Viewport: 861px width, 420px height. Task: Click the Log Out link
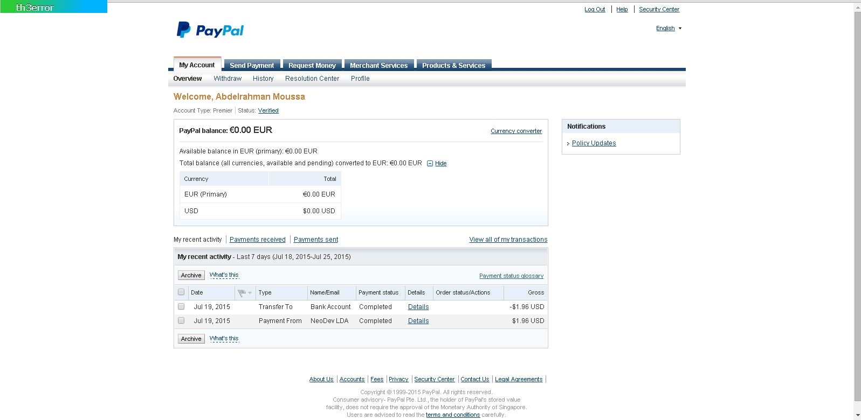595,9
